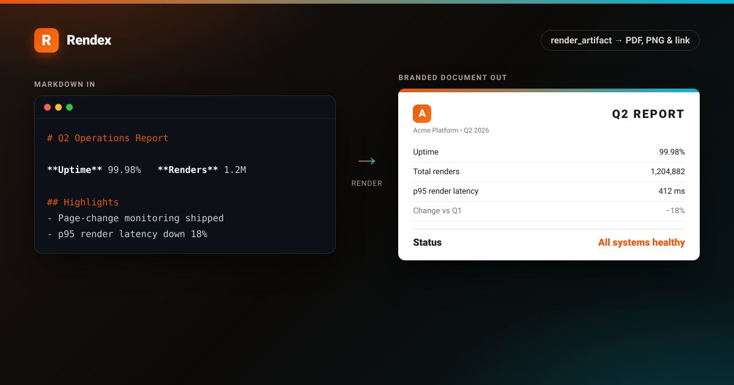
Task: Click the Q2 REPORT title
Action: [648, 114]
